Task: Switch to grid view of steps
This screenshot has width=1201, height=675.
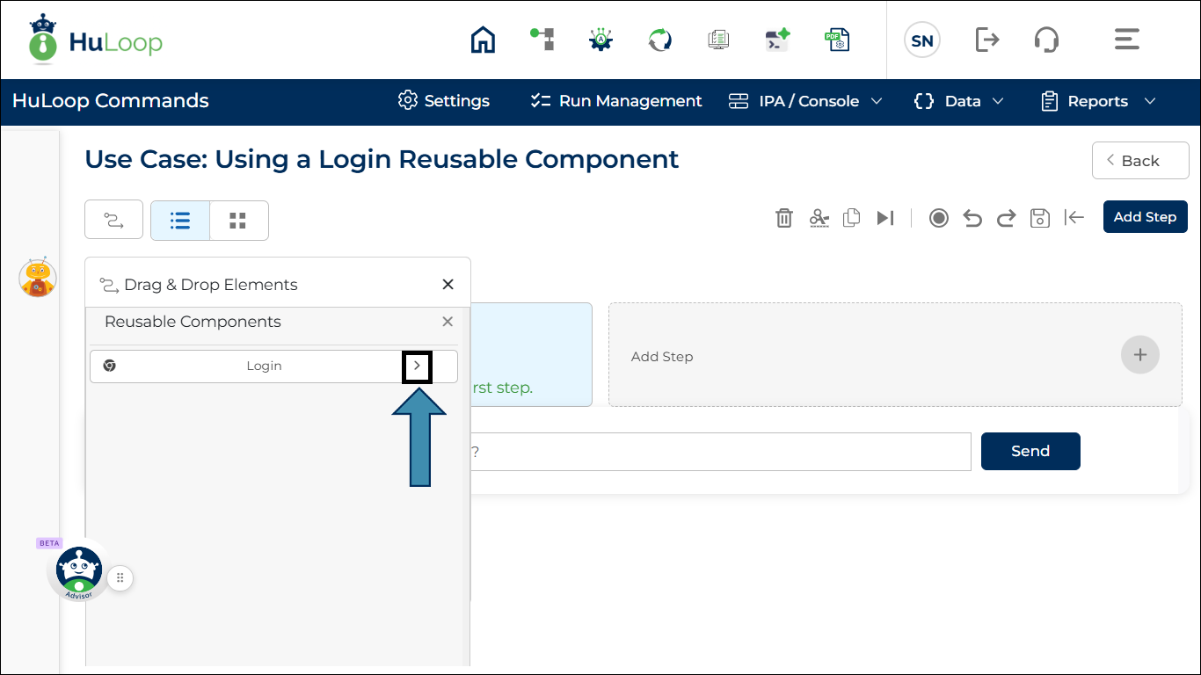Action: coord(238,221)
